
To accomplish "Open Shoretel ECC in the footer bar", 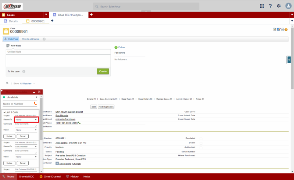I will [26, 177].
